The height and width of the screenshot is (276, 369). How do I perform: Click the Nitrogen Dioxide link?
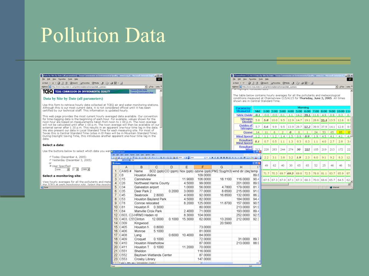click(x=246, y=120)
